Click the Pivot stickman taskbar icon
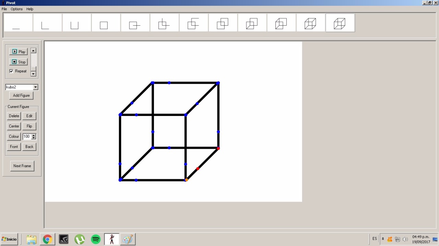Viewport: 439px width, 246px height. [112, 239]
